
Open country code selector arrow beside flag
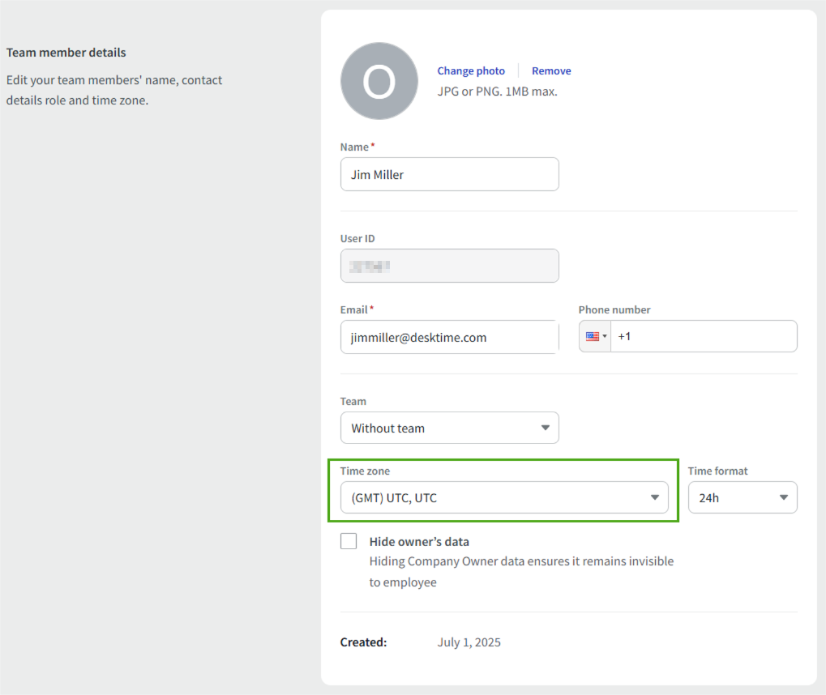point(605,336)
